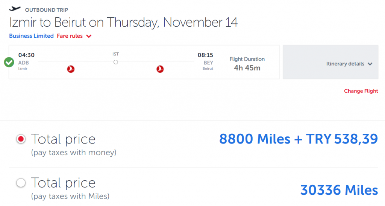This screenshot has width=385, height=206.
Task: Click the IST stopover circle marker
Action: pos(116,62)
